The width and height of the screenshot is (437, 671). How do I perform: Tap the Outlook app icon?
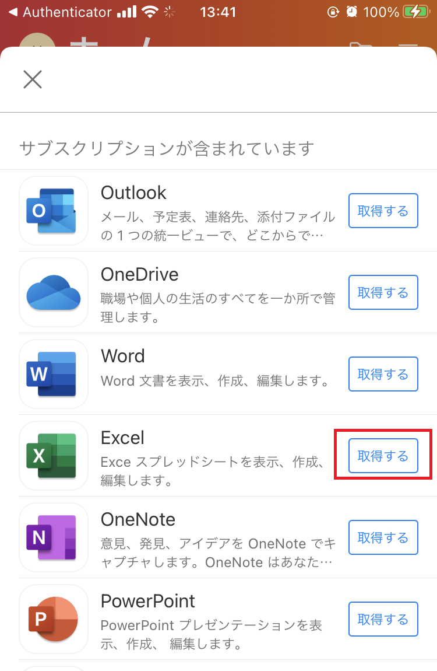point(54,211)
